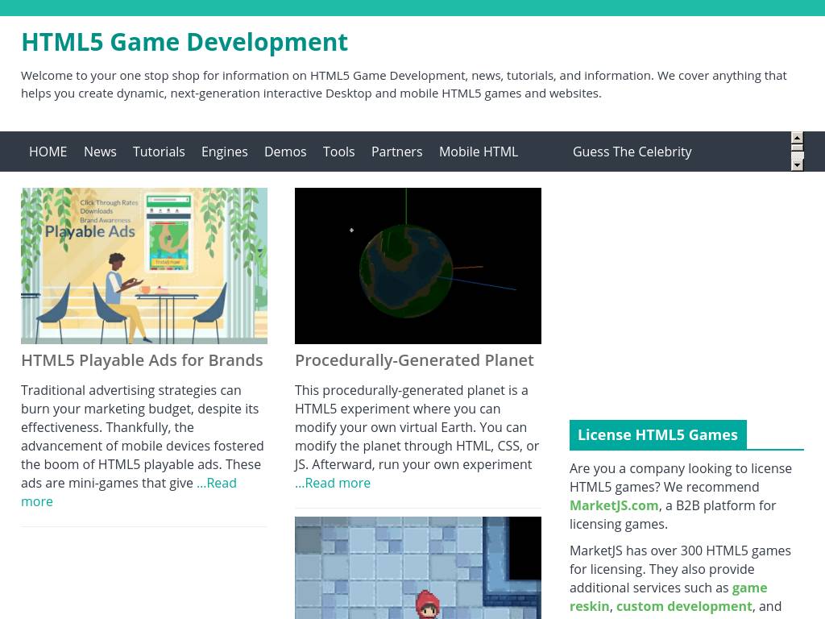
Task: Click the nav scrollbar down arrow
Action: pyautogui.click(x=797, y=165)
